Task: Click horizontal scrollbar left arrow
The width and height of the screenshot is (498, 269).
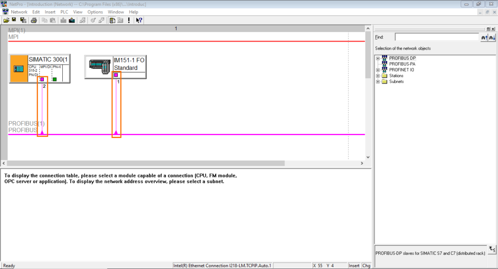Action: tap(4, 163)
